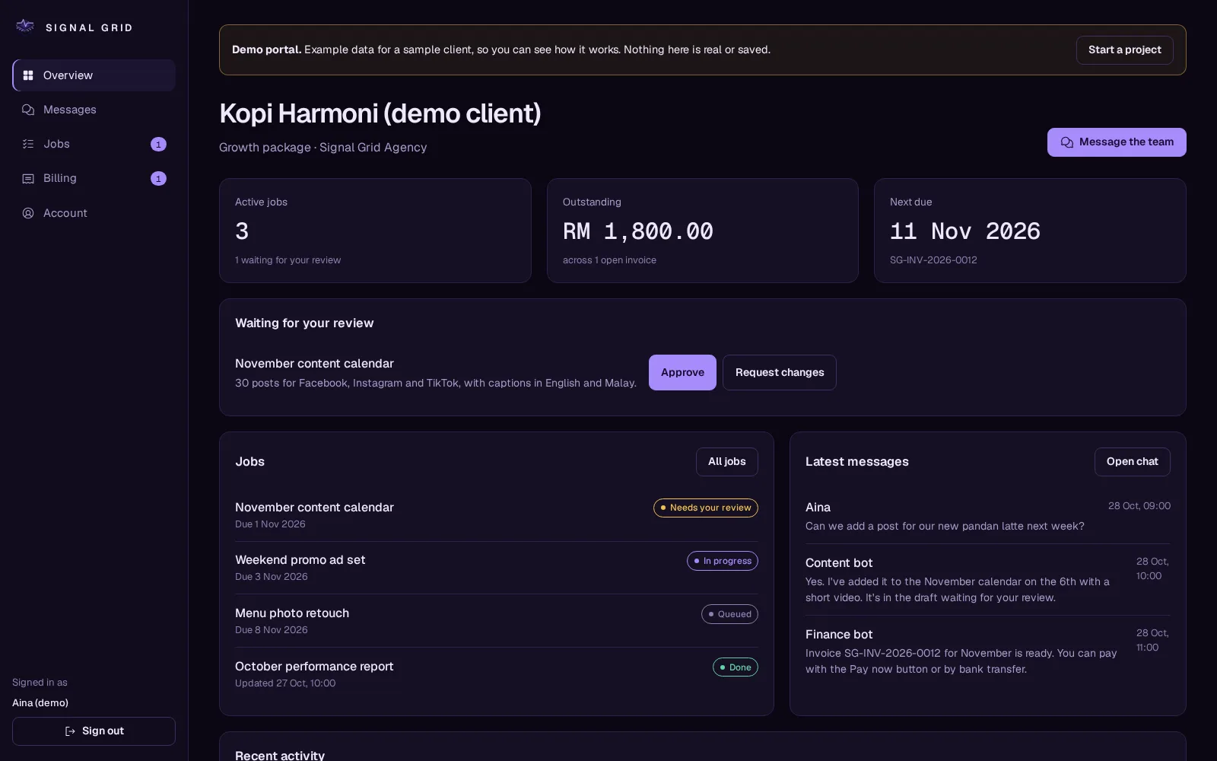Open Menu photo retouch job
1217x761 pixels.
click(x=497, y=621)
